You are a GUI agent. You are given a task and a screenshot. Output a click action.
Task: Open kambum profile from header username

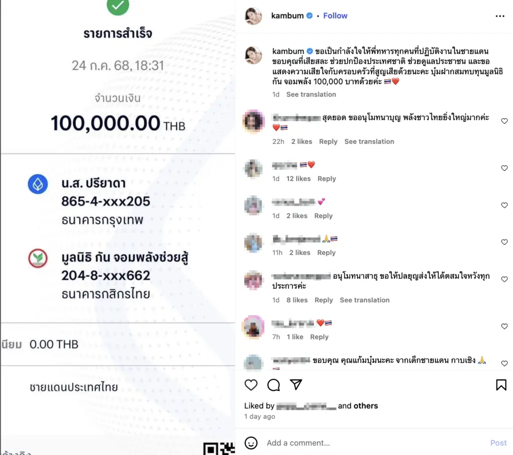[x=287, y=16]
